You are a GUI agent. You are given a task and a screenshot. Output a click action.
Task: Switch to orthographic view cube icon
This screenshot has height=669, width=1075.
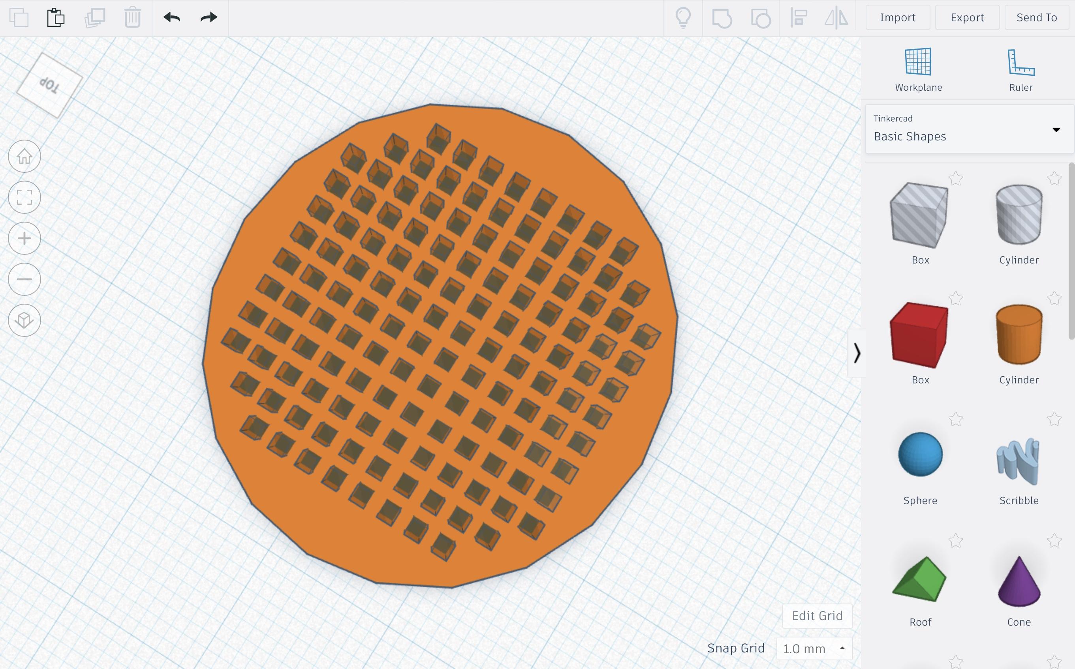(24, 320)
